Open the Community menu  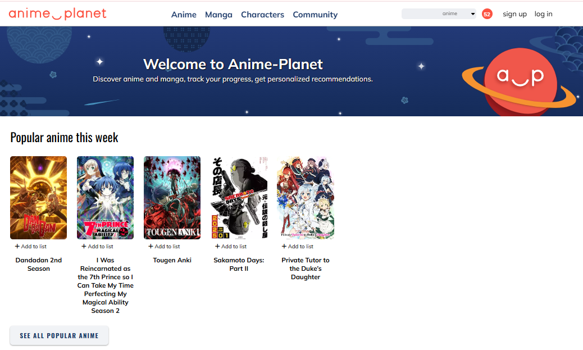click(315, 15)
